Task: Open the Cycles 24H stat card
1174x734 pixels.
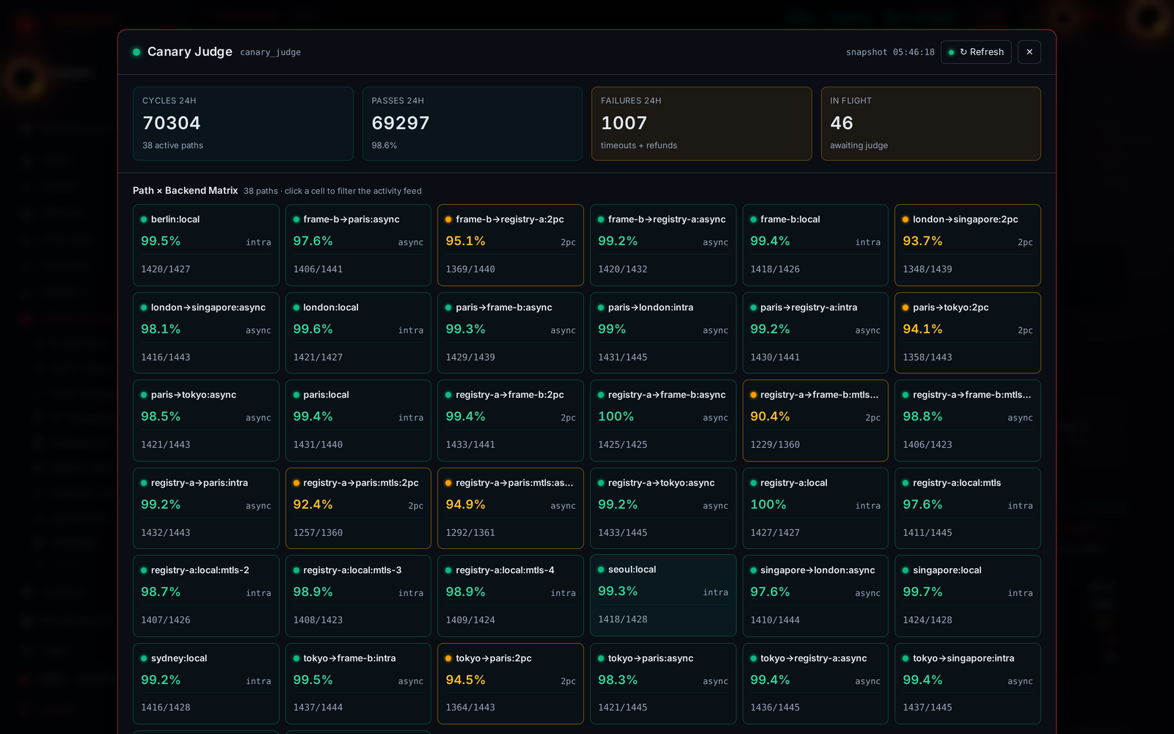Action: (243, 123)
